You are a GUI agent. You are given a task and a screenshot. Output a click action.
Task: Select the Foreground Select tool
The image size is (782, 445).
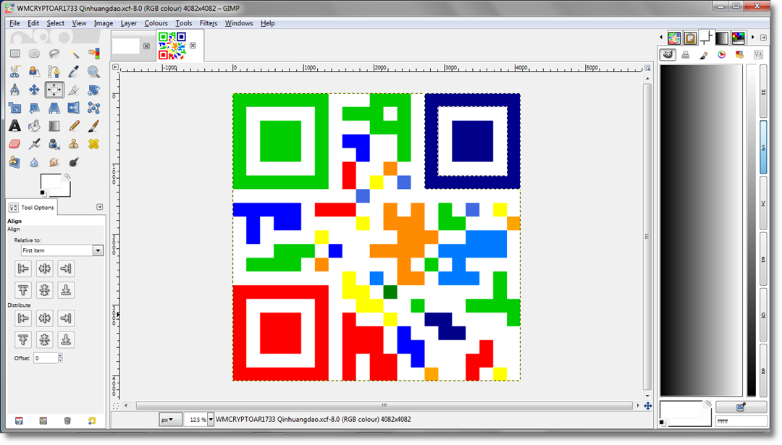click(35, 72)
